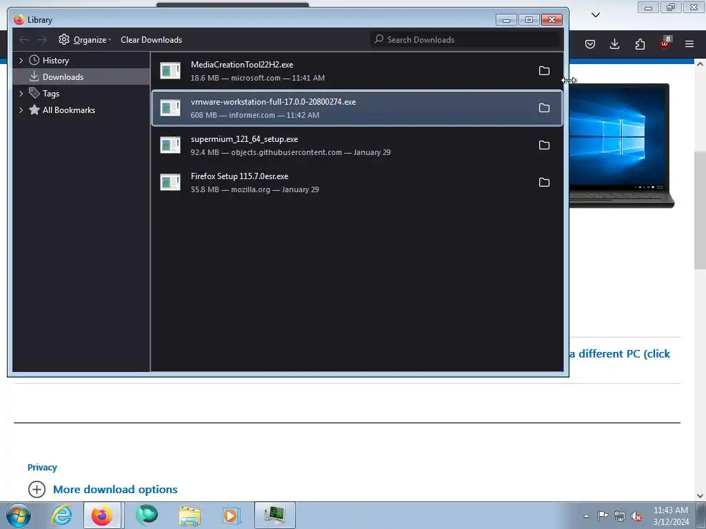Expand the Tags tree node
The height and width of the screenshot is (529, 706).
click(x=21, y=94)
